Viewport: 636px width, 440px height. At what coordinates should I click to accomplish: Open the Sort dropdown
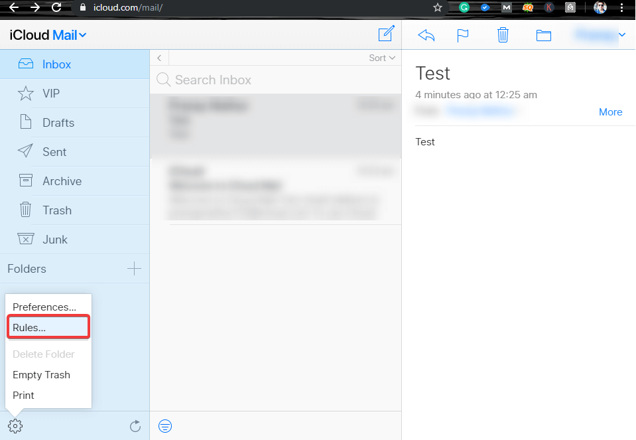click(x=381, y=58)
